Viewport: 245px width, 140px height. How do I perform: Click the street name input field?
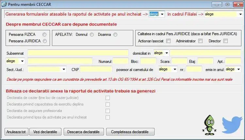click(60, 61)
